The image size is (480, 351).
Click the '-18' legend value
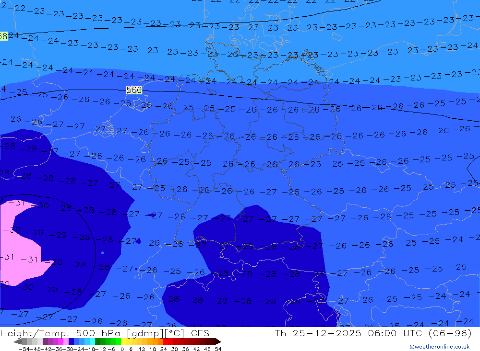[x=90, y=349]
